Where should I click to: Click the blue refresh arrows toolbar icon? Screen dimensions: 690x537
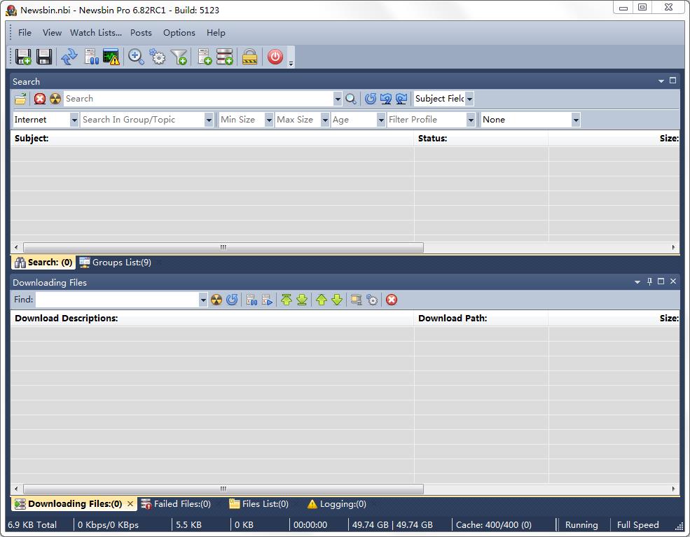click(69, 57)
